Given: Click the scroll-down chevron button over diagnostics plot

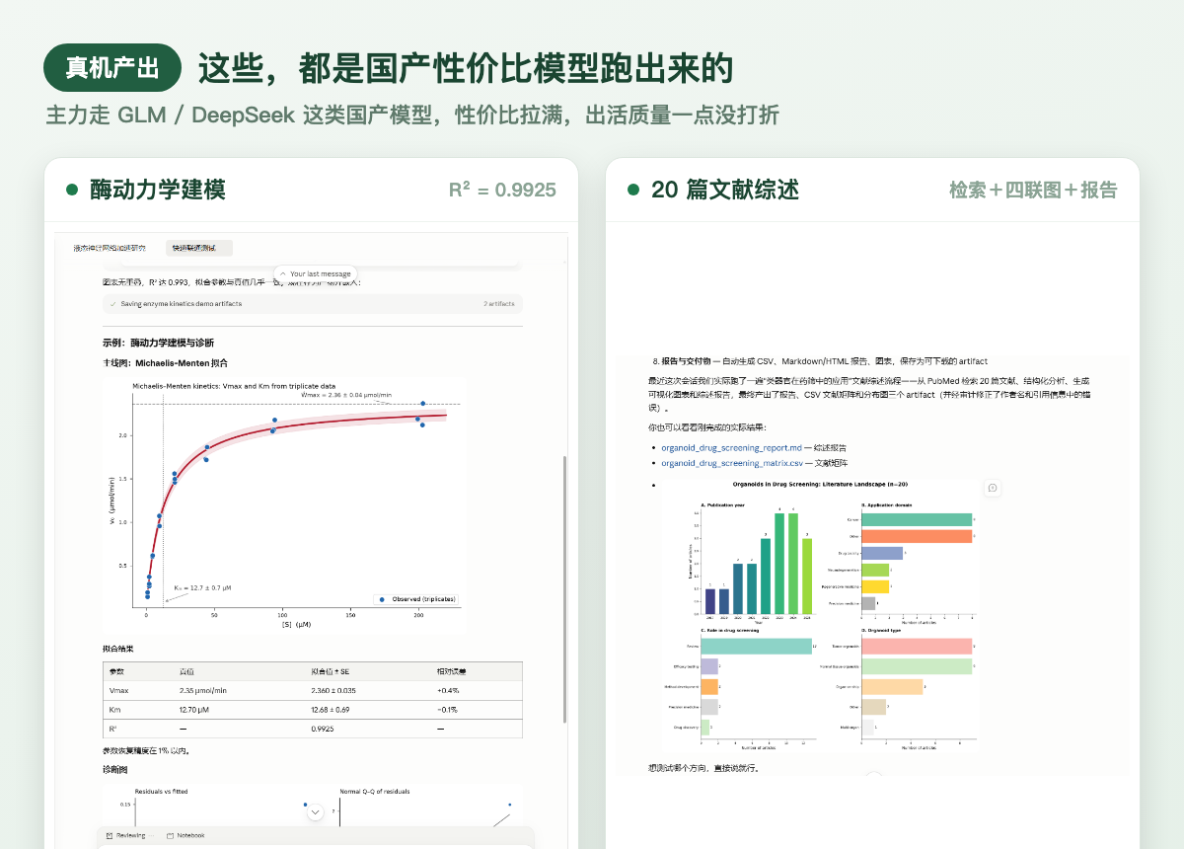Looking at the screenshot, I should 316,812.
